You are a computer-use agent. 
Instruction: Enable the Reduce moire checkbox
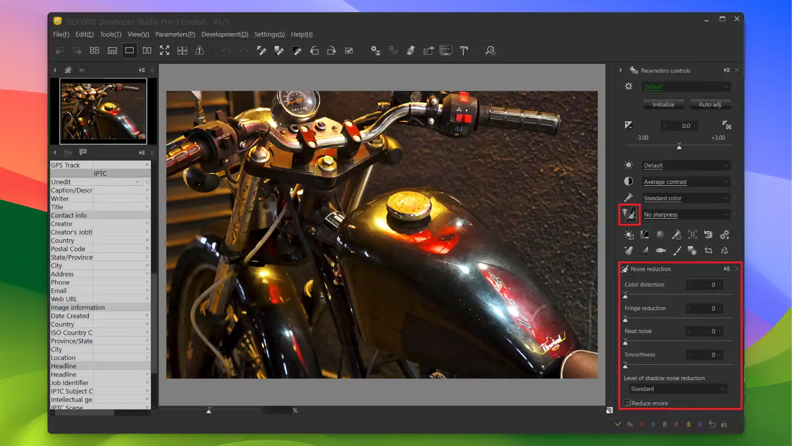628,402
